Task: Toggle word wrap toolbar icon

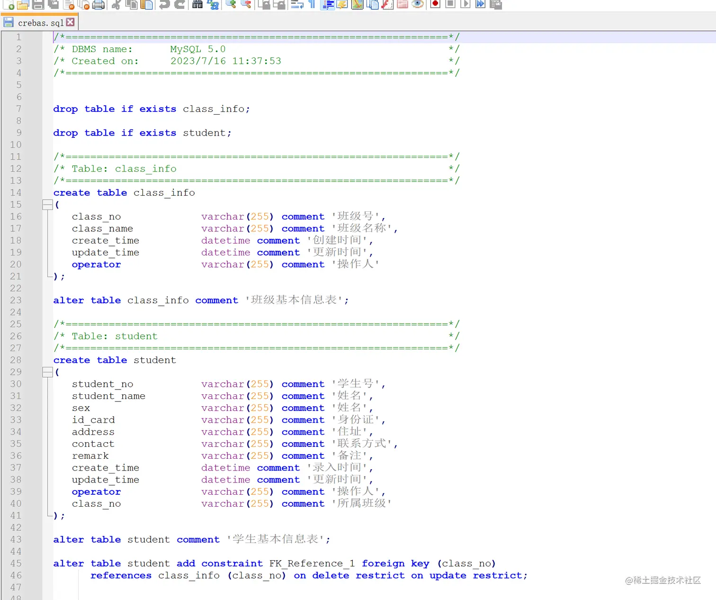Action: (297, 4)
